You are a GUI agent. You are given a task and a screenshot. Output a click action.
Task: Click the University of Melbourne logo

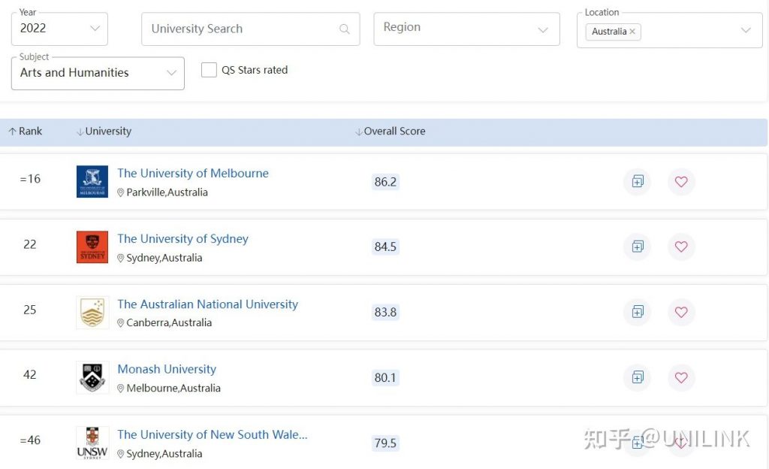point(92,182)
